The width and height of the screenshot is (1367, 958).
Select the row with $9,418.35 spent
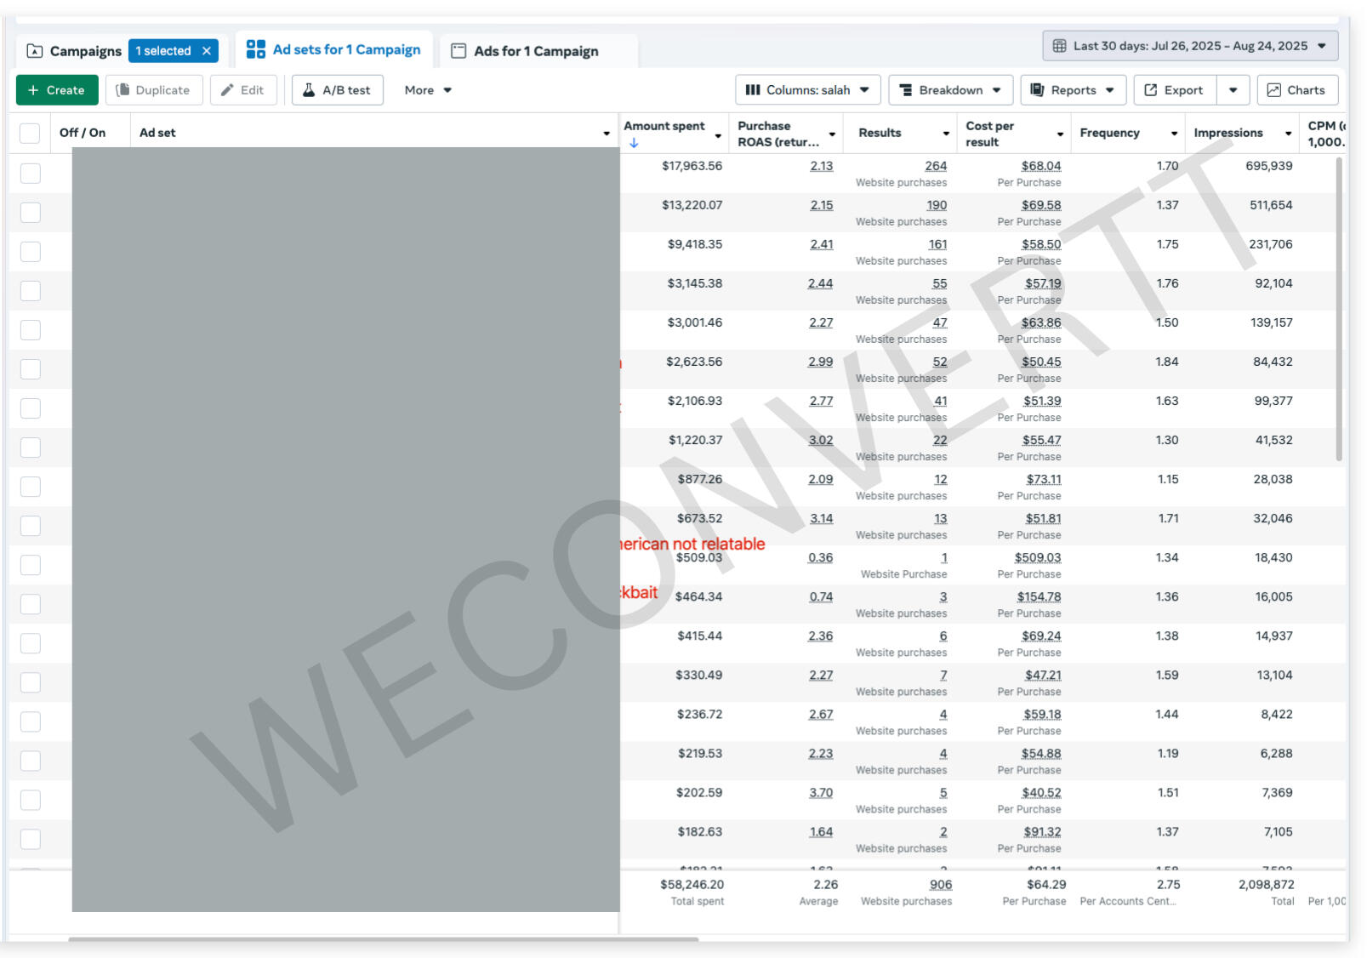tap(30, 252)
